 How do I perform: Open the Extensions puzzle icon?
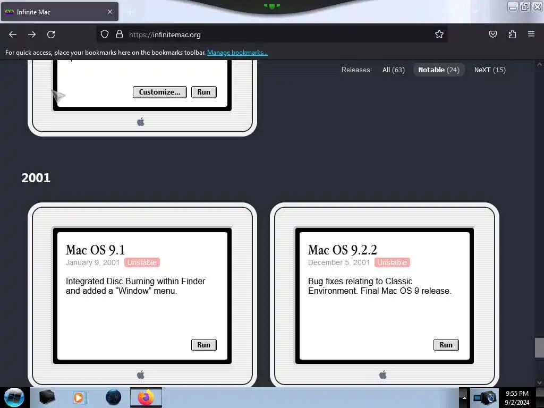coord(512,34)
